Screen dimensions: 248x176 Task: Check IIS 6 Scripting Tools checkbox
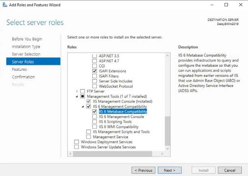click(x=94, y=122)
